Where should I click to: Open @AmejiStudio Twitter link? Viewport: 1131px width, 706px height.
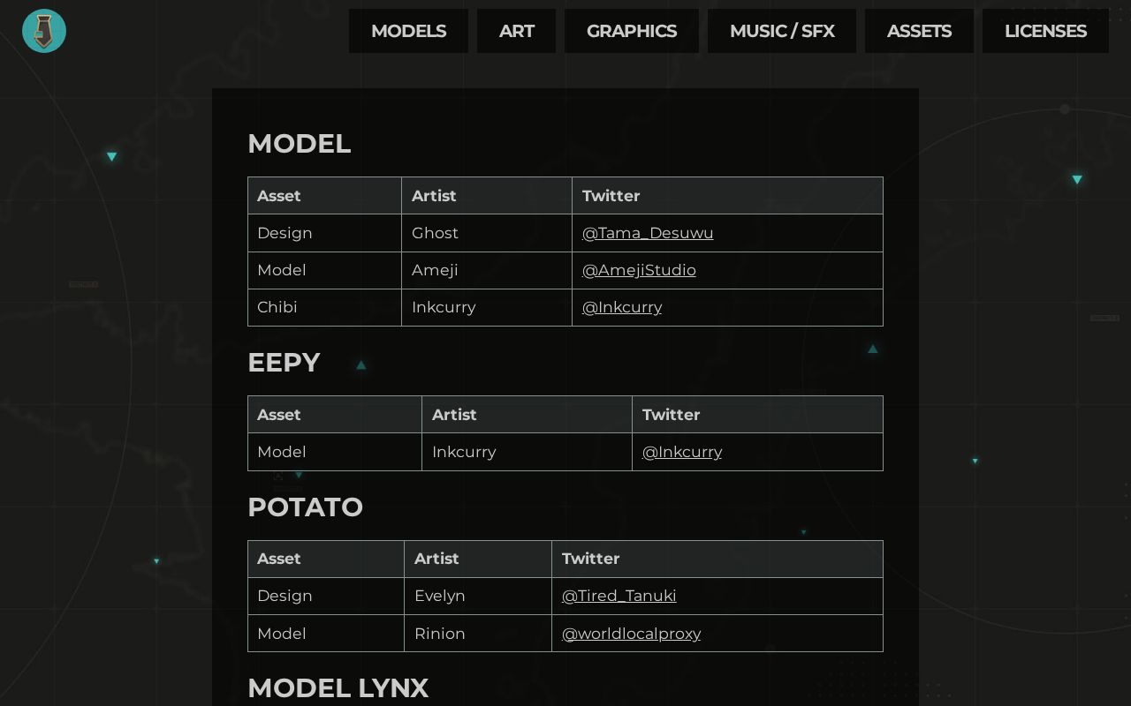coord(639,270)
